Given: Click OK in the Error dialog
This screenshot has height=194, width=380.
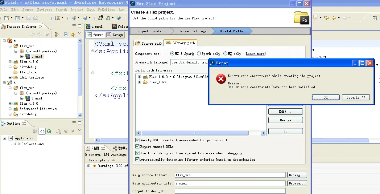Looking at the screenshot, I should click(x=326, y=97).
